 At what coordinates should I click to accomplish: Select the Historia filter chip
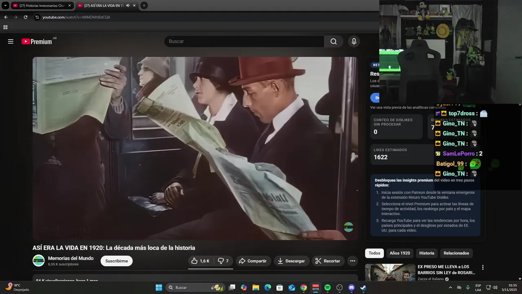427,253
